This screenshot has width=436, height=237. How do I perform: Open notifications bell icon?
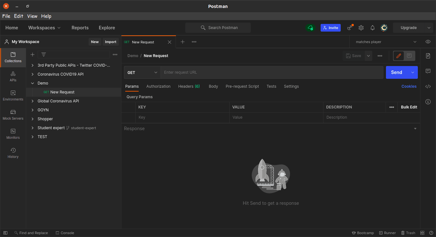pyautogui.click(x=373, y=28)
